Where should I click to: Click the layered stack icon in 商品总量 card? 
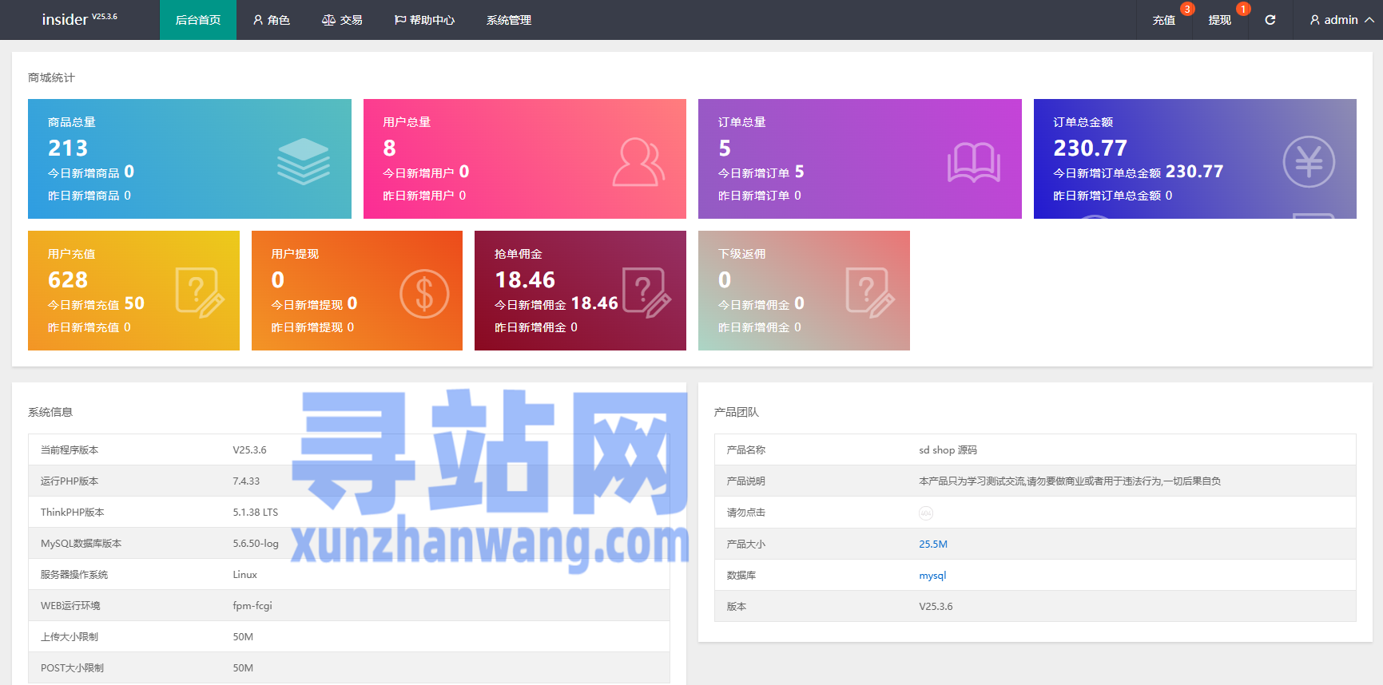303,161
